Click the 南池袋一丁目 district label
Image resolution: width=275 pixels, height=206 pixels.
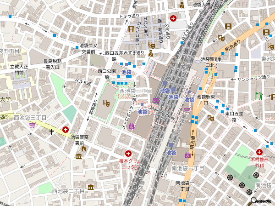(188, 169)
